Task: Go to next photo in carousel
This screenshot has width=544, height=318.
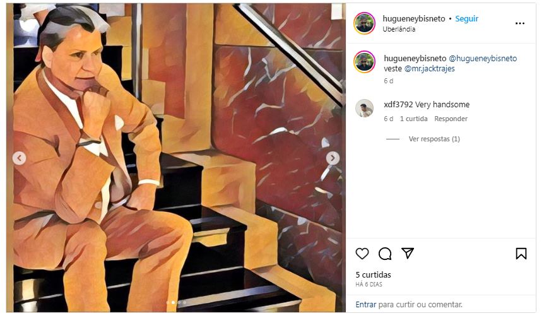Action: (333, 158)
